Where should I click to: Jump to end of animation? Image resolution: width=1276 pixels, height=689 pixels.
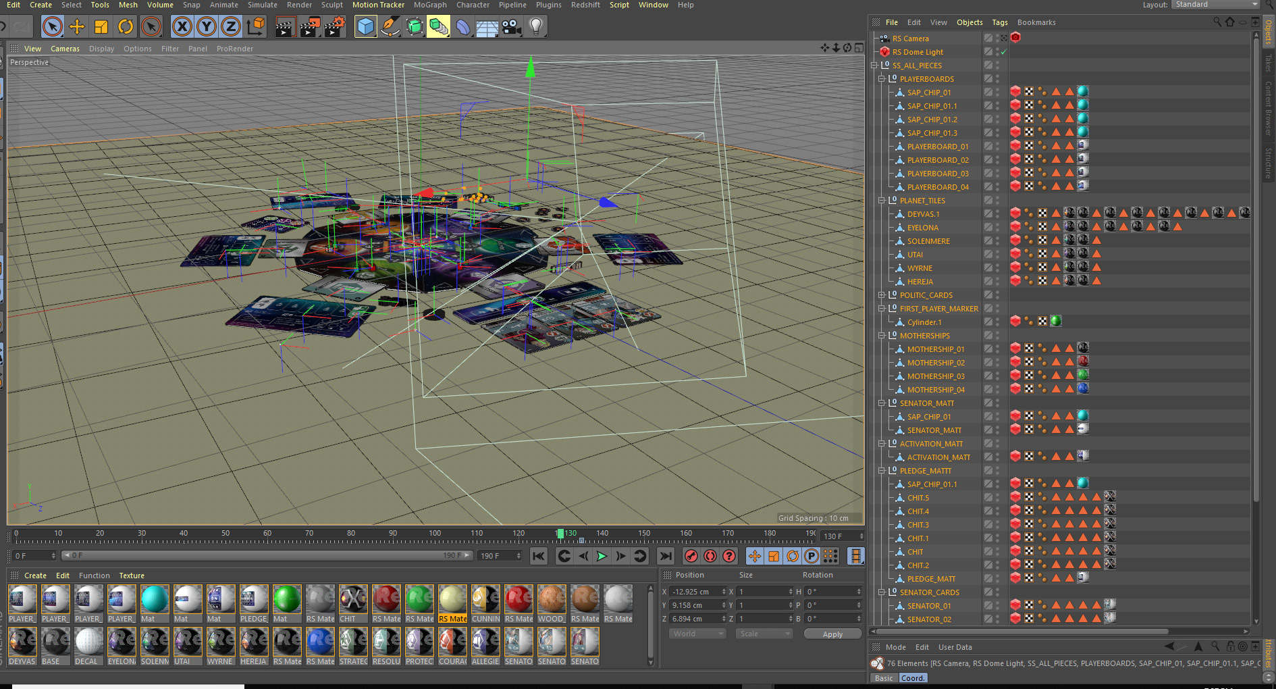click(666, 556)
